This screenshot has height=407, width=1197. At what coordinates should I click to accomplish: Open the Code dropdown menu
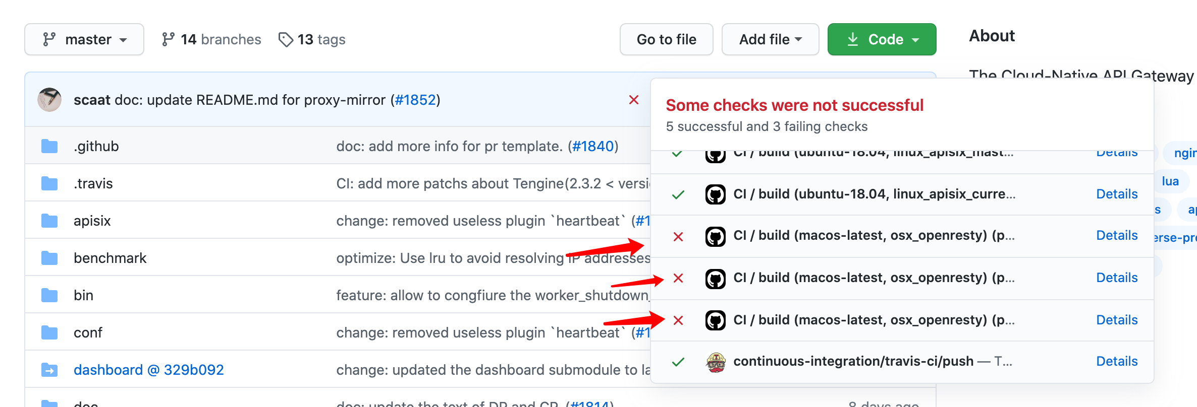[x=882, y=39]
